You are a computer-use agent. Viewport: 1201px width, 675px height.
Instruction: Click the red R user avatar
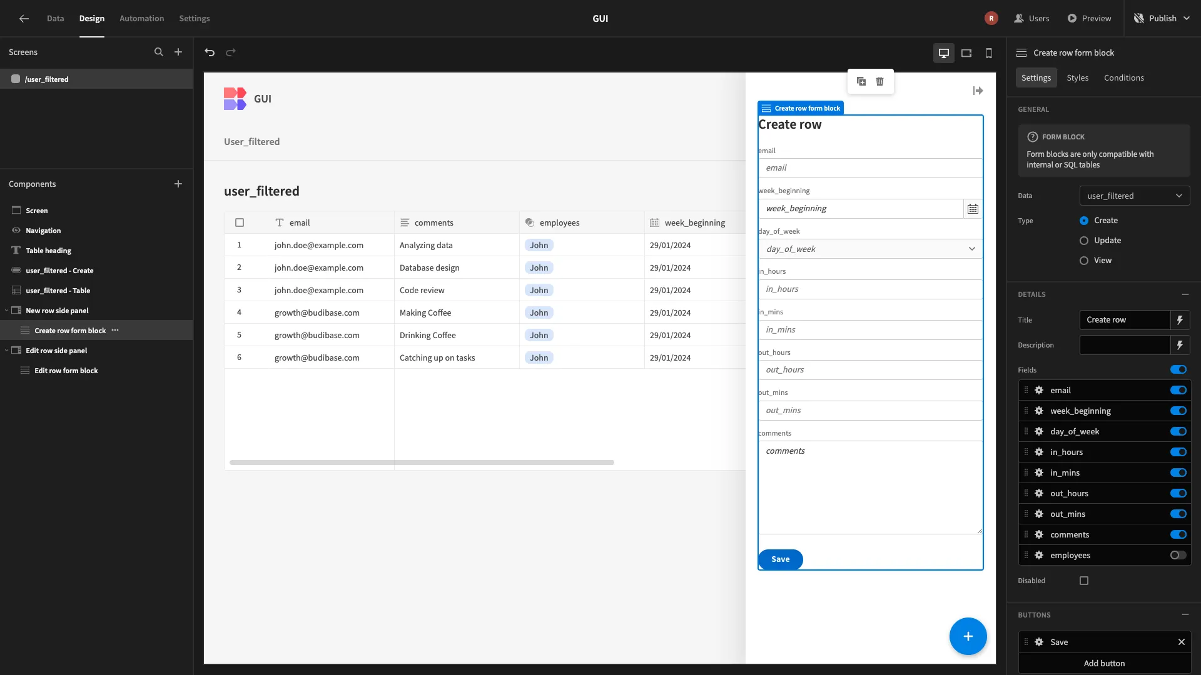pos(991,19)
